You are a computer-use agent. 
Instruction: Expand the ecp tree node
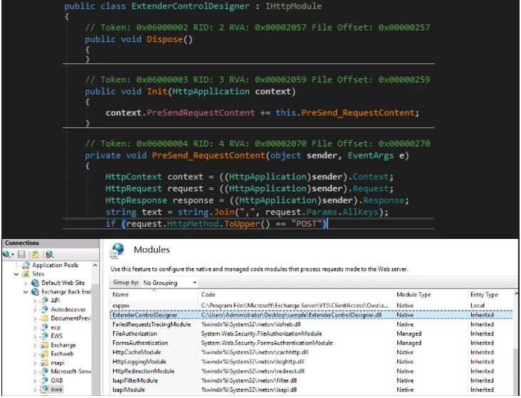(35, 328)
